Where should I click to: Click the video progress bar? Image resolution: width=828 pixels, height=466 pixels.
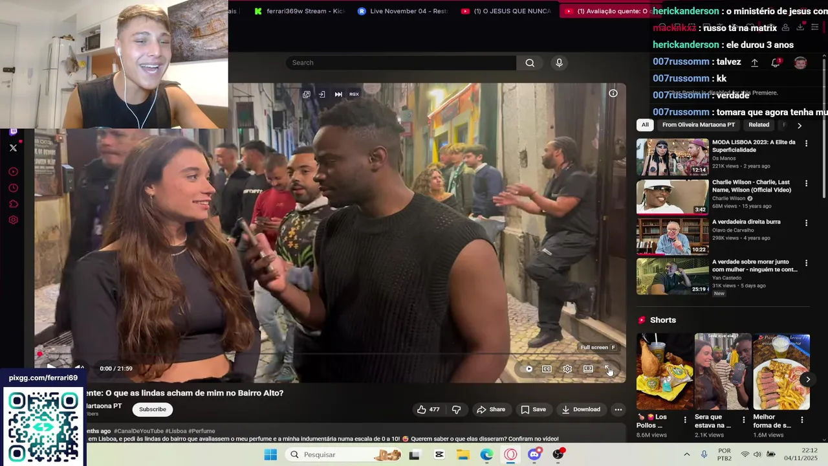coord(330,355)
